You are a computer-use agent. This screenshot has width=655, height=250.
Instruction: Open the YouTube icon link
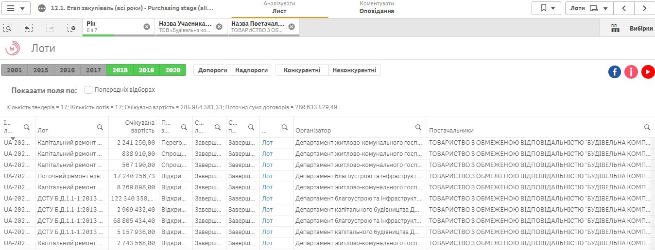pos(648,72)
